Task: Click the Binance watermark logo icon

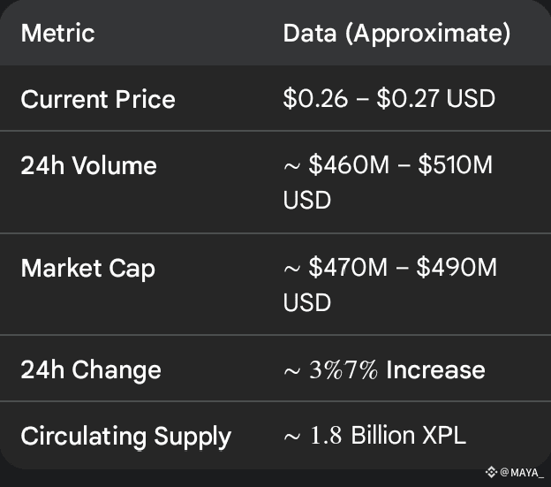Action: (492, 472)
